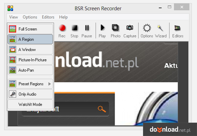Image resolution: width=197 pixels, height=136 pixels.
Task: Pause recording using the Pause icon
Action: click(87, 28)
